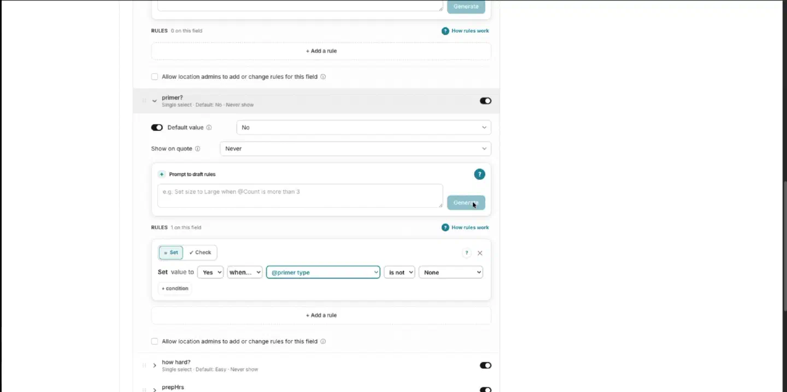Click + Add a rule under primer? rules
This screenshot has width=787, height=392.
(321, 315)
